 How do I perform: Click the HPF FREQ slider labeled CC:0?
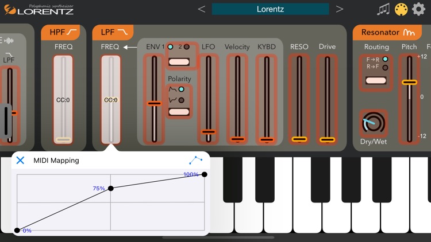click(63, 100)
